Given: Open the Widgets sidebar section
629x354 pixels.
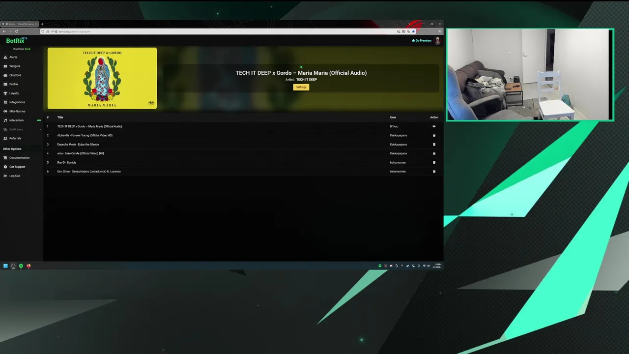Looking at the screenshot, I should coord(15,66).
